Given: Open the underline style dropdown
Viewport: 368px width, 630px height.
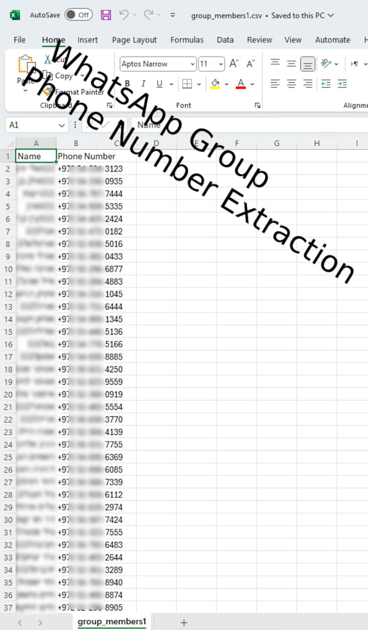Looking at the screenshot, I should tap(171, 84).
